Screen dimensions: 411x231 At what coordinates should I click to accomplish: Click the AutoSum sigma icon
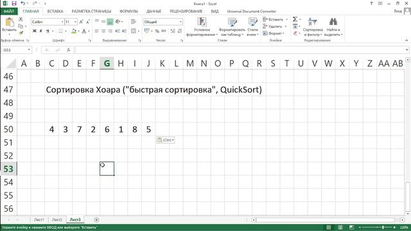tap(295, 19)
